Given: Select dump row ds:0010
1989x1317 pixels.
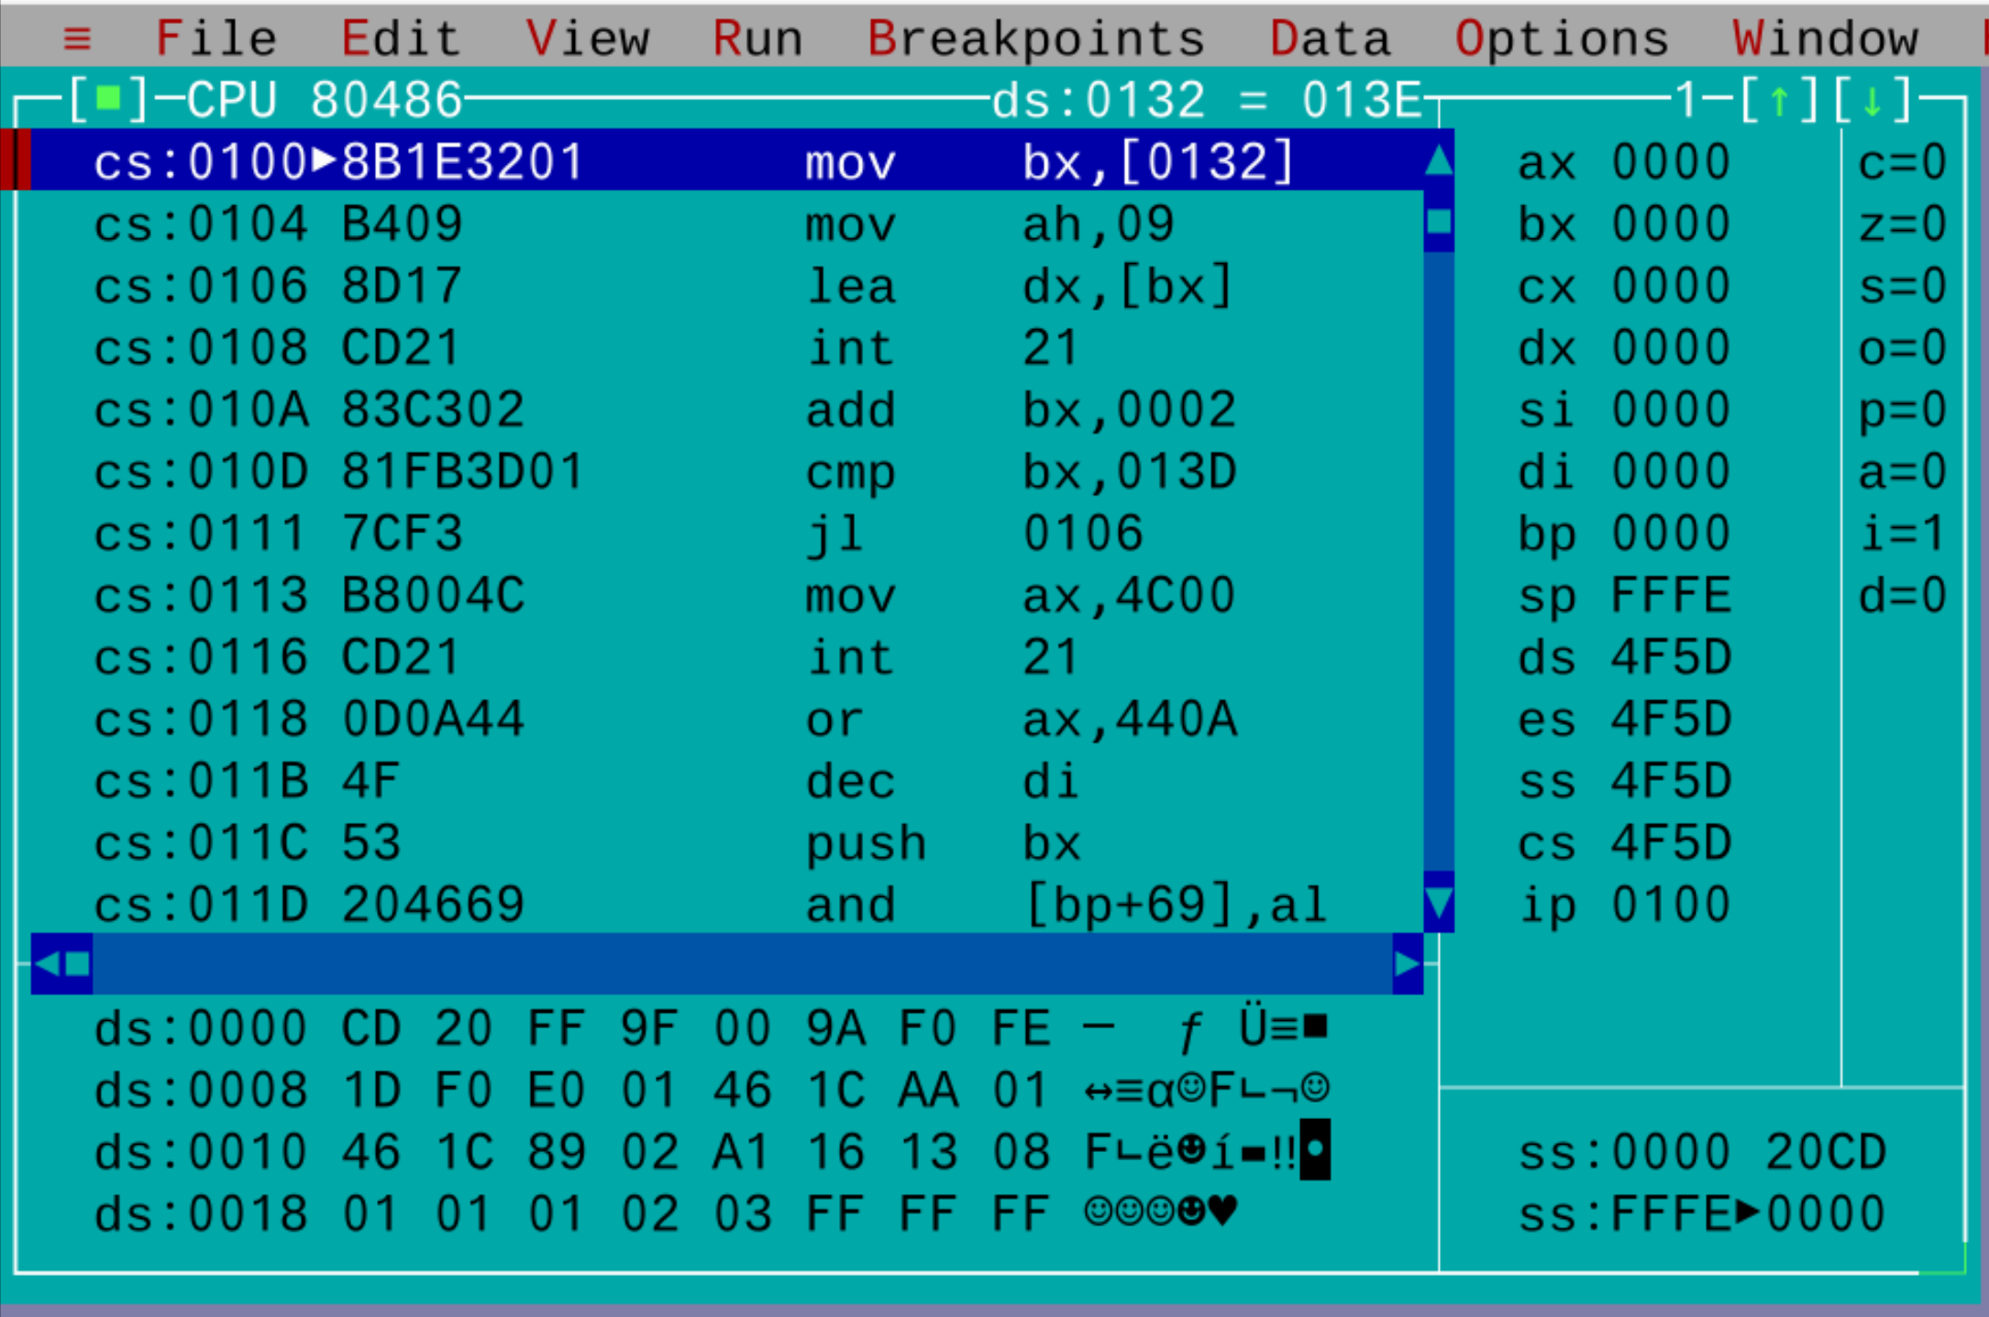Looking at the screenshot, I should [x=712, y=1151].
